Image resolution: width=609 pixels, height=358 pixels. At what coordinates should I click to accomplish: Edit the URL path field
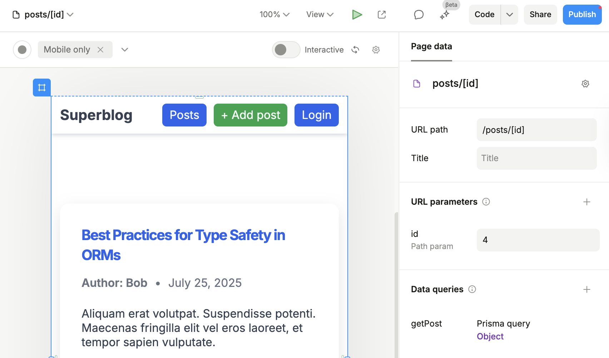[x=537, y=130]
